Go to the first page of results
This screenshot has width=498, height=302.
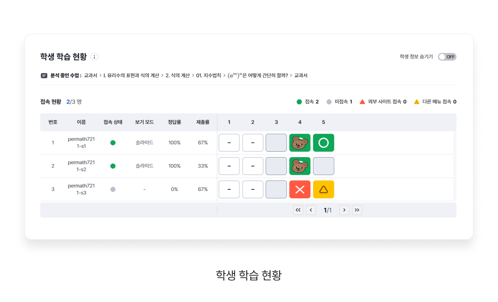[x=298, y=210]
